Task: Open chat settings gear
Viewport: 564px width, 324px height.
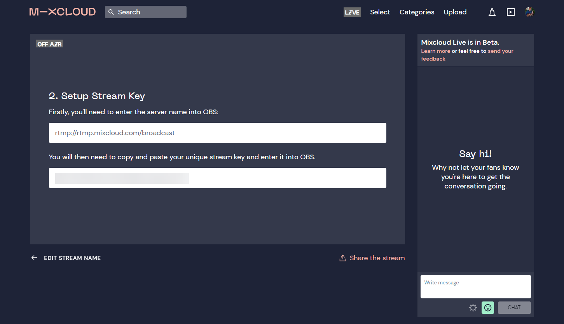Action: coord(473,308)
